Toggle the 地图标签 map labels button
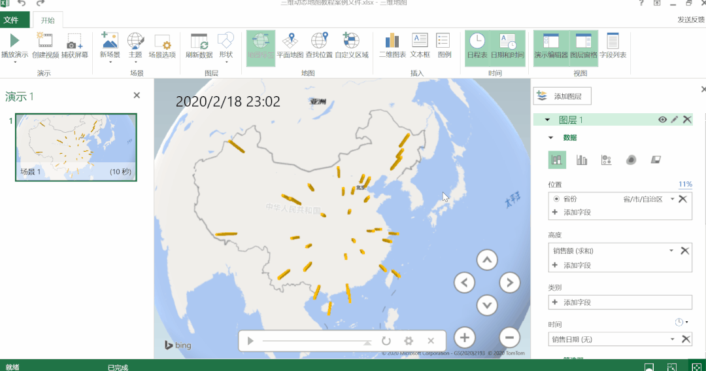Image resolution: width=706 pixels, height=371 pixels. (x=261, y=48)
